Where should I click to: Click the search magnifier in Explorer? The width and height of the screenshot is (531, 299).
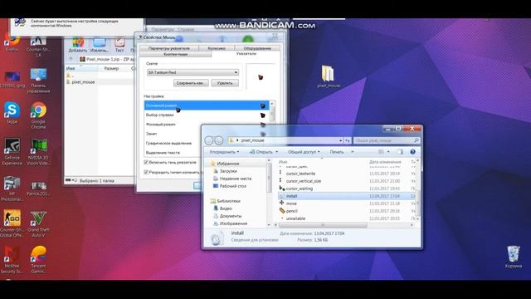point(416,140)
